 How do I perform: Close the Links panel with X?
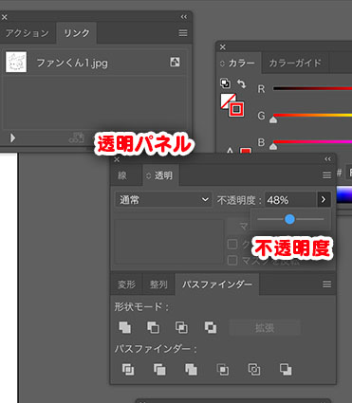tap(5, 17)
